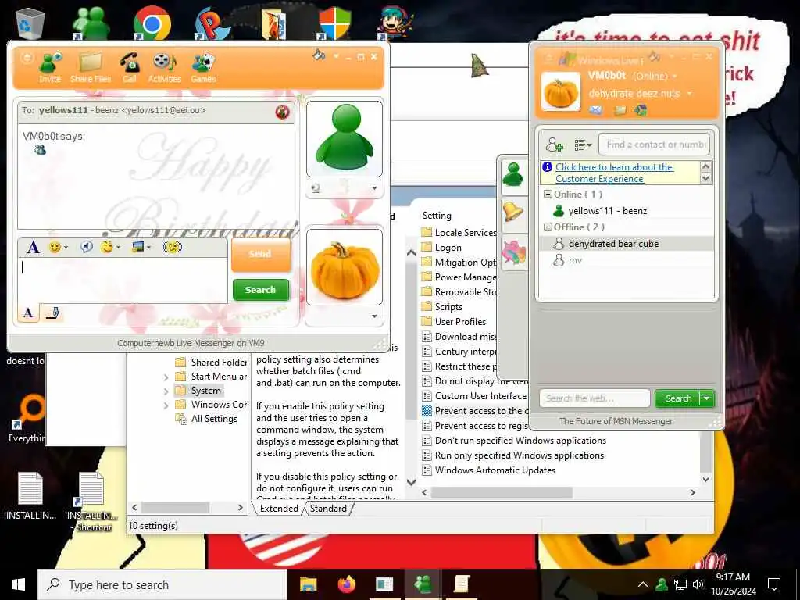The height and width of the screenshot is (600, 800).
Task: Open emoticon picker dropdown arrow
Action: point(66,248)
